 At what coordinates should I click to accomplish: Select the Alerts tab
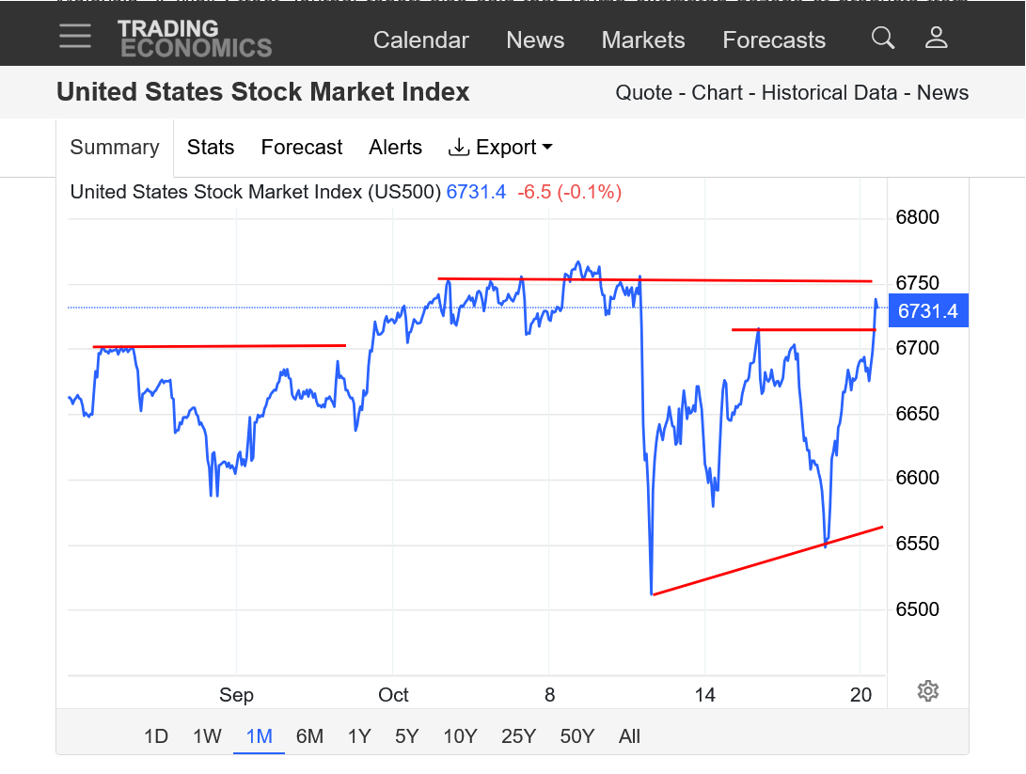click(x=395, y=148)
